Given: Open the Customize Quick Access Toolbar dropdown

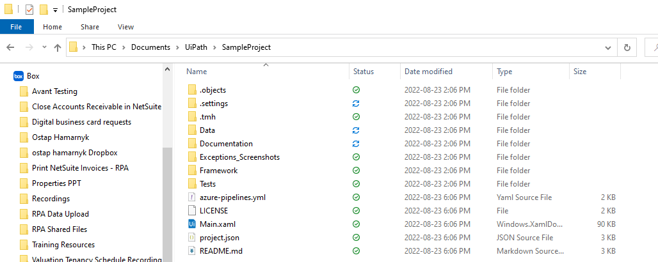Looking at the screenshot, I should (55, 10).
